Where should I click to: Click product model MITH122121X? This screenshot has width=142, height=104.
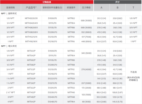coord(31,37)
